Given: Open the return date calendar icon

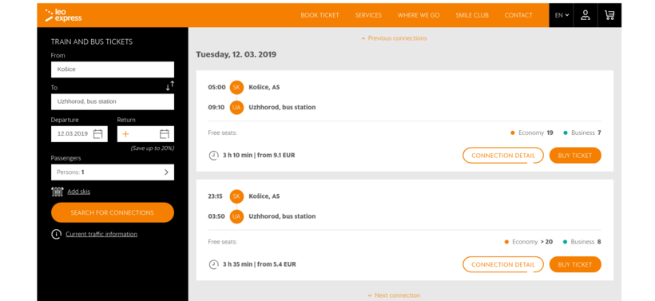Looking at the screenshot, I should click(165, 134).
